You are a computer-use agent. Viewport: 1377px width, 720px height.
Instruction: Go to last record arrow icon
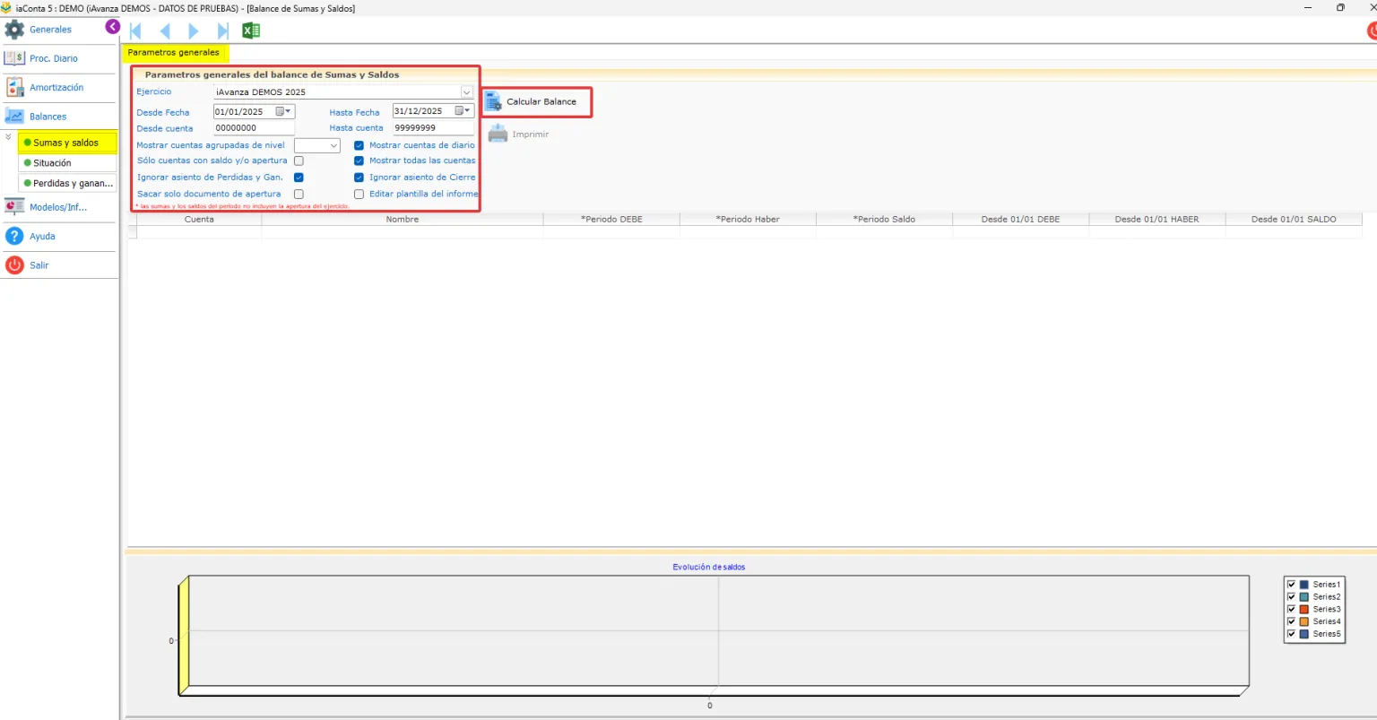[222, 30]
